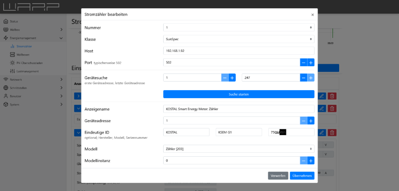This screenshot has height=191, width=399.
Task: Open the Nummer dropdown
Action: pos(239,28)
